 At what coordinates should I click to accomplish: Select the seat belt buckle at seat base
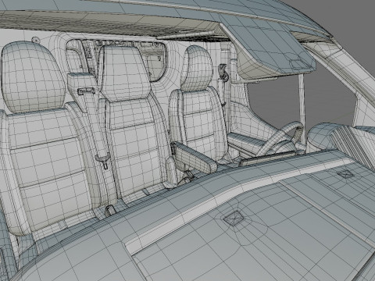pos(110,210)
